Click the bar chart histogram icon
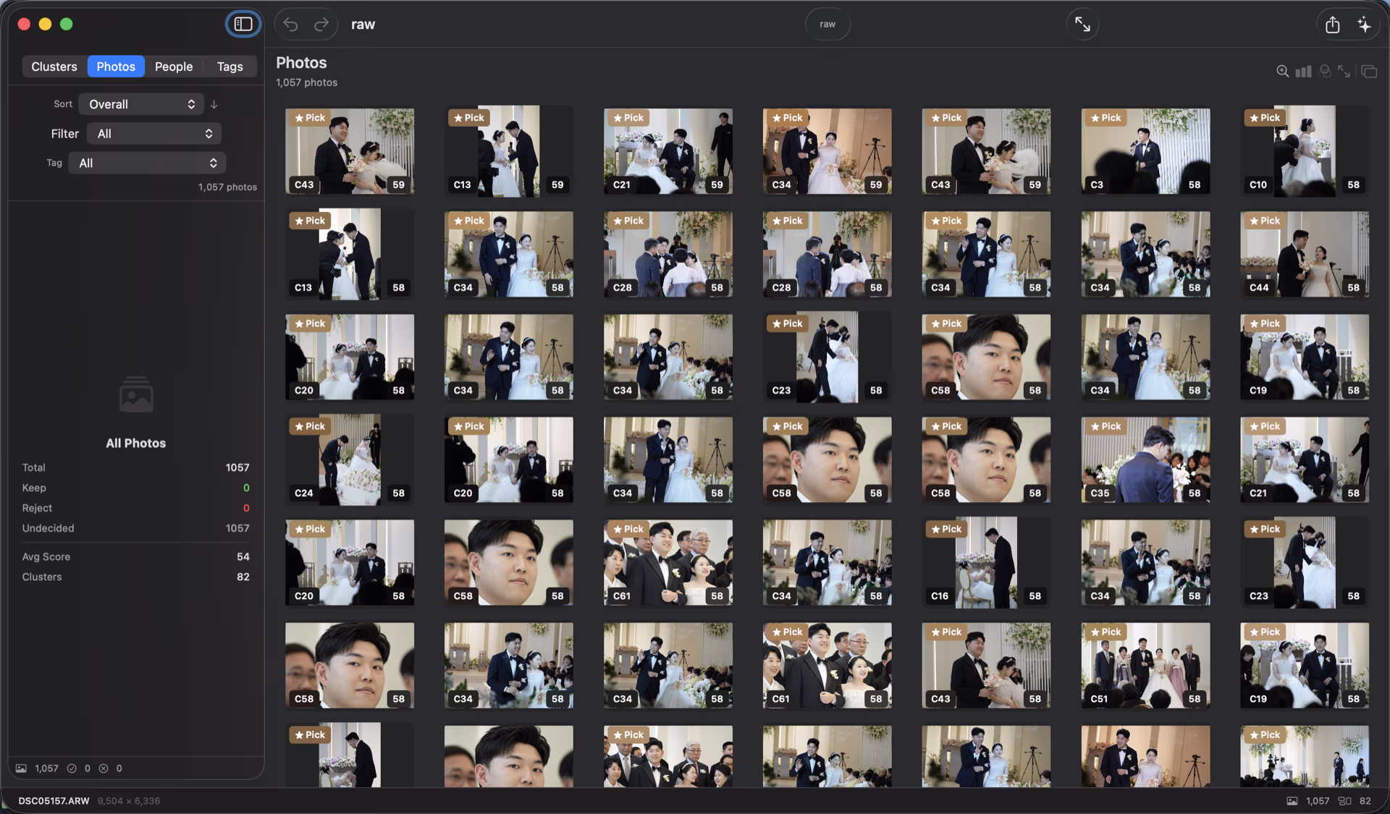Viewport: 1390px width, 814px height. (1303, 71)
